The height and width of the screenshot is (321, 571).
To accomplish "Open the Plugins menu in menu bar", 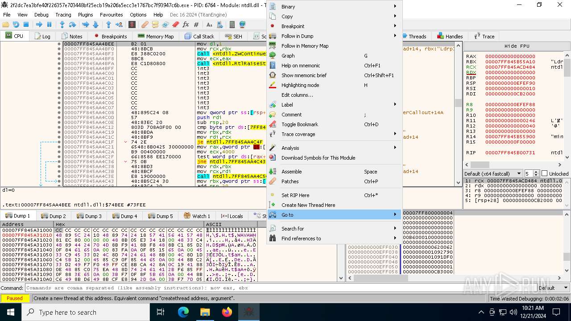I will (85, 15).
